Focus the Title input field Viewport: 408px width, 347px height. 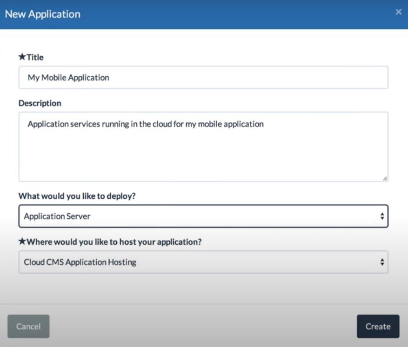203,78
